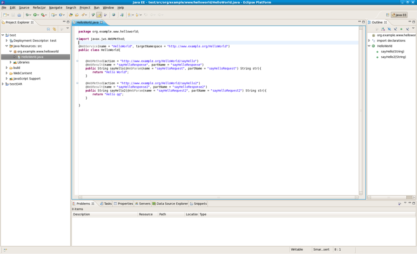417x254 pixels.
Task: Expand the Deployment Descriptor: test node
Action: [7, 40]
